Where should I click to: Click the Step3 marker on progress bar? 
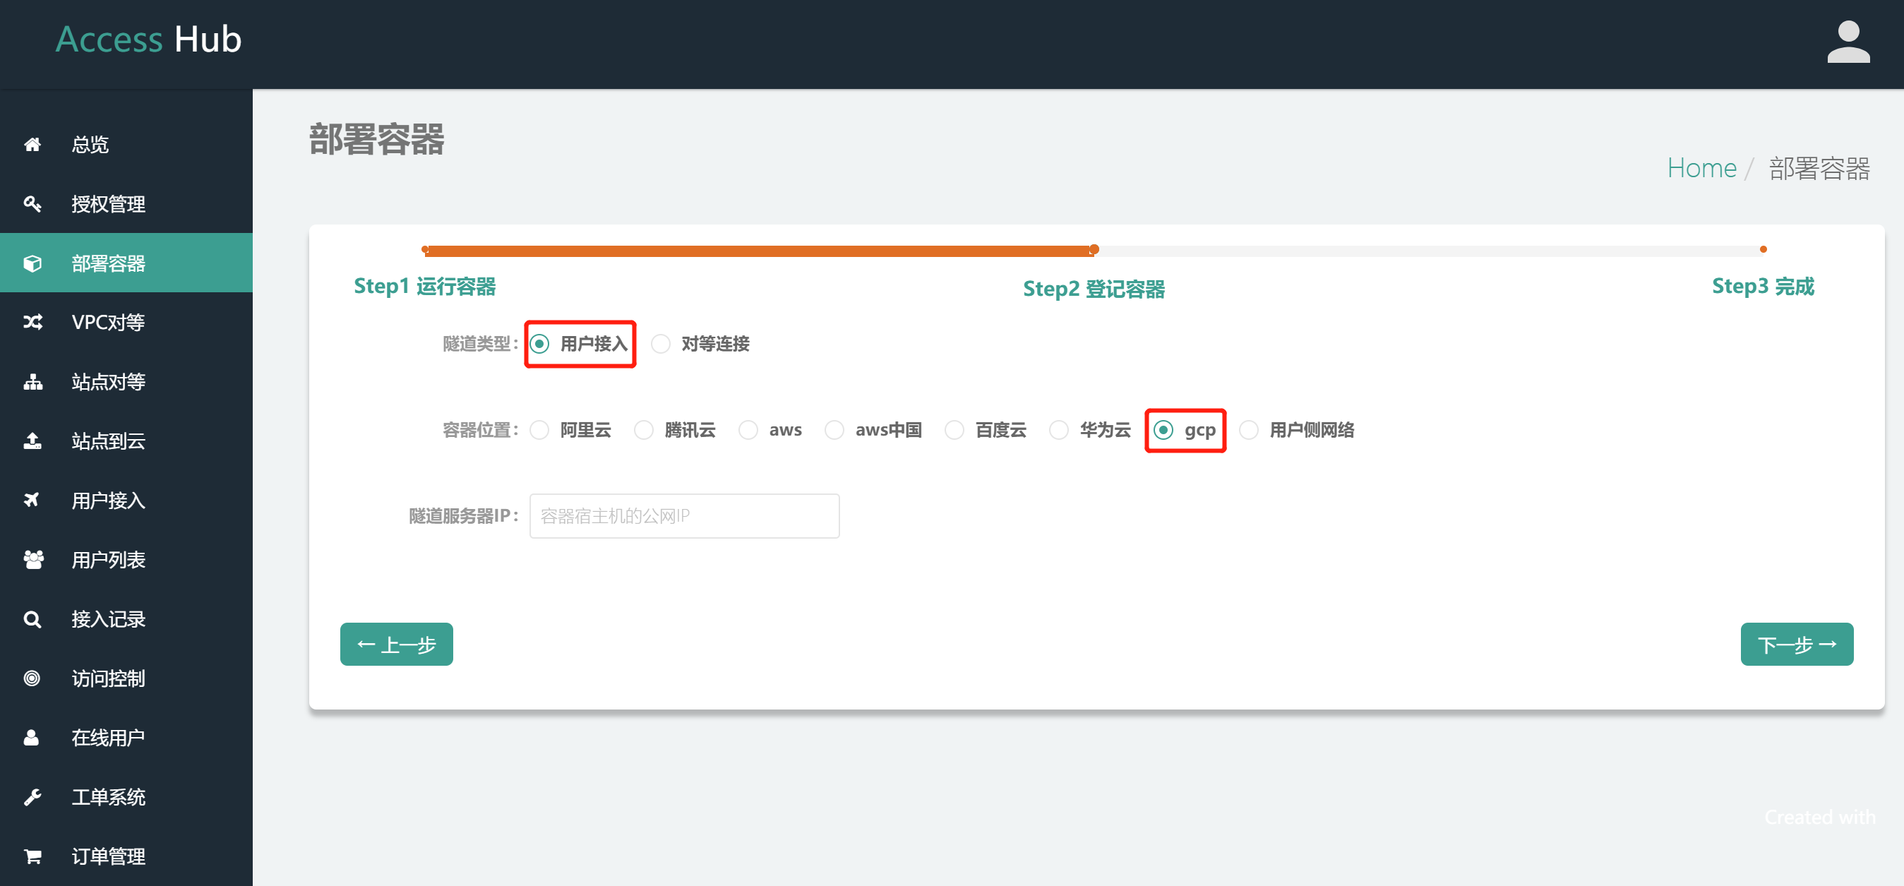(x=1764, y=250)
